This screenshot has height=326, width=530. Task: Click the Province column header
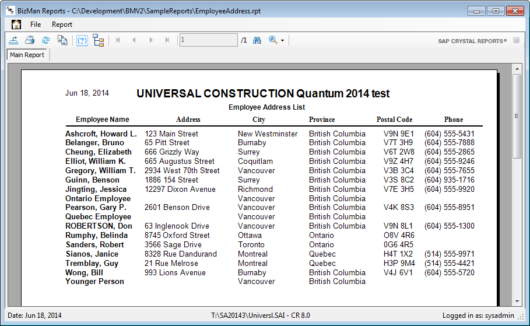point(322,120)
